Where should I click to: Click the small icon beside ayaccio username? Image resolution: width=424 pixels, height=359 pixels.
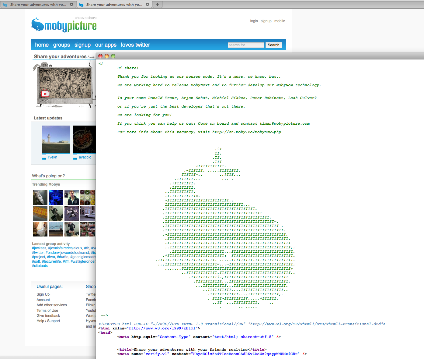(x=75, y=157)
